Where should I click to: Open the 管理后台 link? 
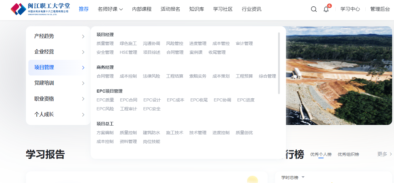(x=380, y=9)
